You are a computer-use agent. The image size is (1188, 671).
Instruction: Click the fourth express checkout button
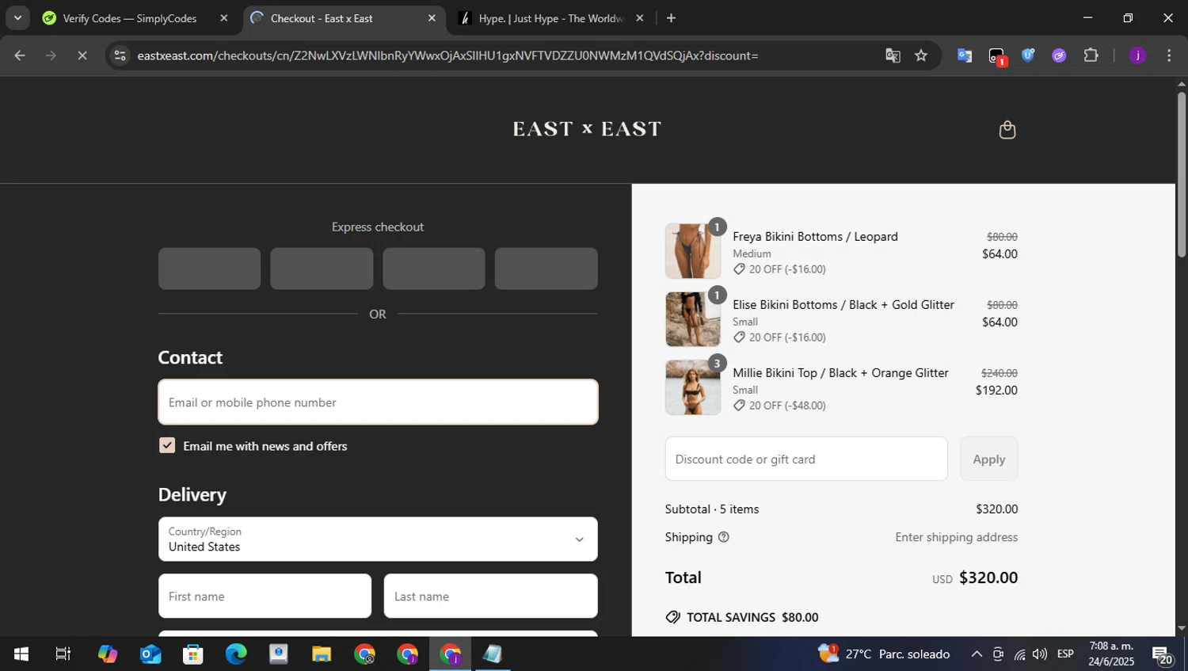(x=546, y=269)
